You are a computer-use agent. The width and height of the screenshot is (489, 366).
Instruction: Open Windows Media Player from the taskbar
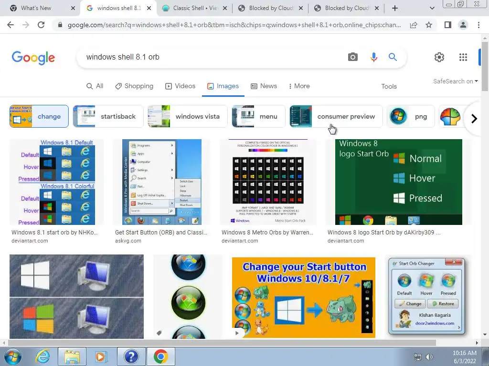point(101,356)
